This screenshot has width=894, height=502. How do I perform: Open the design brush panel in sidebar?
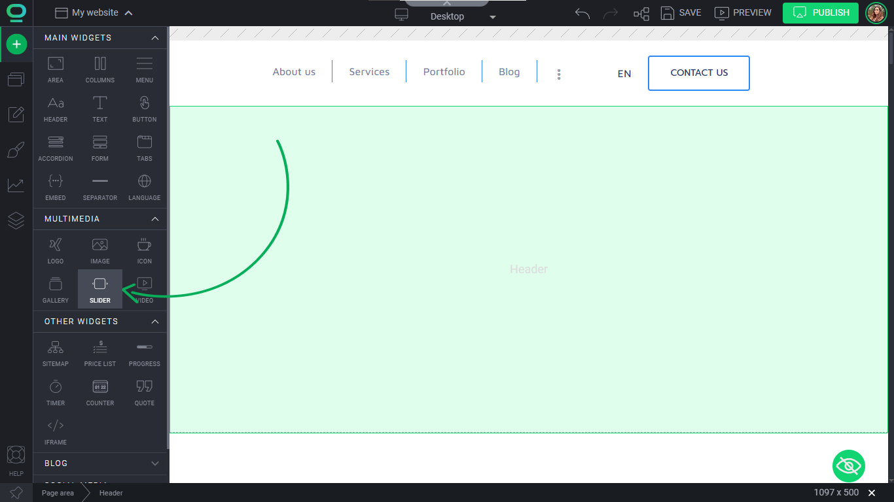click(16, 150)
